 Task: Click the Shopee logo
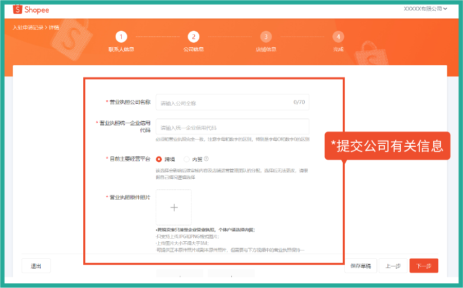[x=31, y=9]
